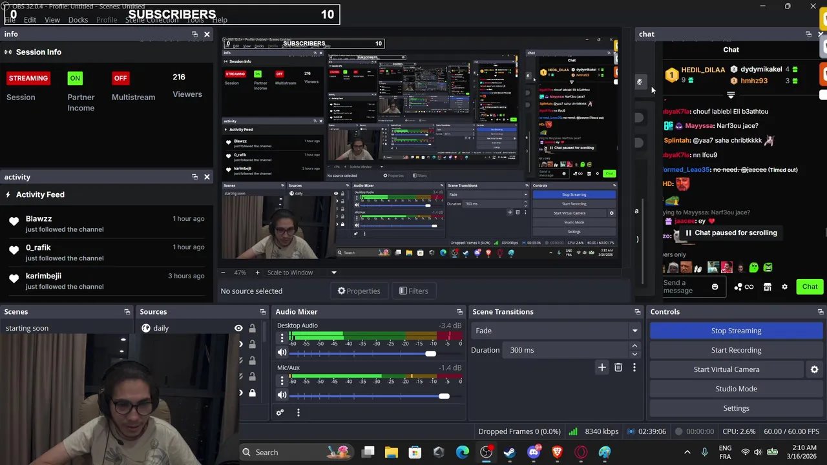Open Desktop Audio three-dot options menu
The width and height of the screenshot is (827, 465).
coord(282,338)
